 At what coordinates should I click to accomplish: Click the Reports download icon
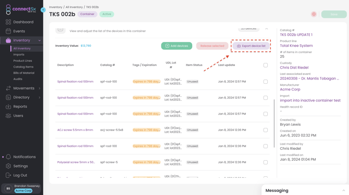[x=8, y=107]
